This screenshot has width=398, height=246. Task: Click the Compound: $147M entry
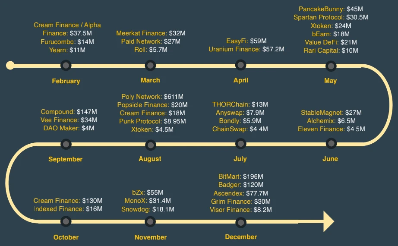click(x=69, y=112)
